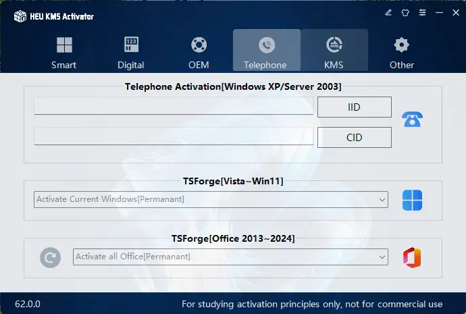Open the sliders settings icon in title bar
This screenshot has width=466, height=314.
(422, 12)
